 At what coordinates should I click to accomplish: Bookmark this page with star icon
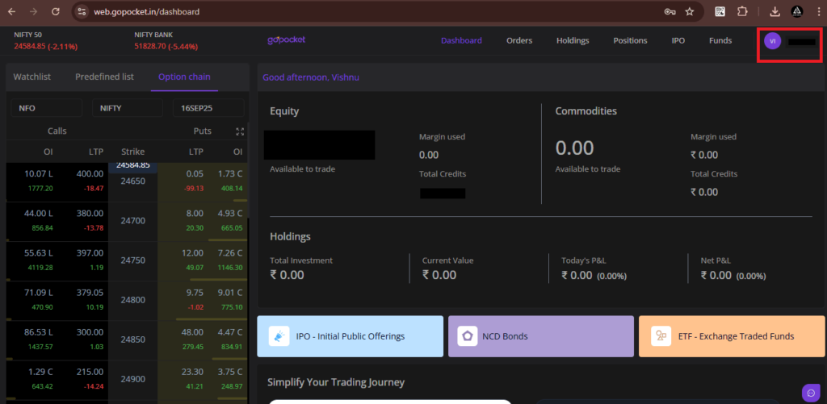pyautogui.click(x=690, y=12)
